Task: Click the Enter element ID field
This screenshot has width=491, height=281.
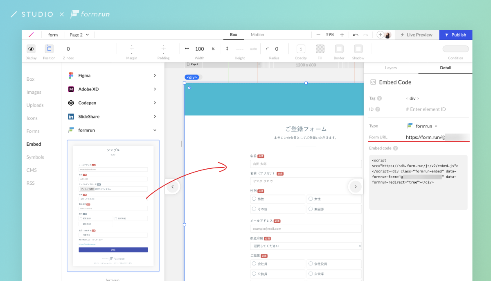Action: tap(426, 109)
